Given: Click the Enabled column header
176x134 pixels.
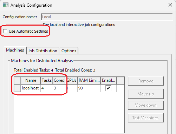Looking at the screenshot, I should [109, 80].
